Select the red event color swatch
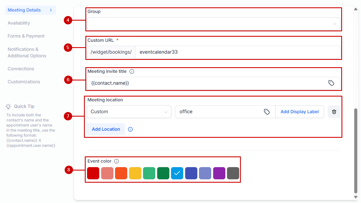Image resolution: width=361 pixels, height=203 pixels. point(93,173)
